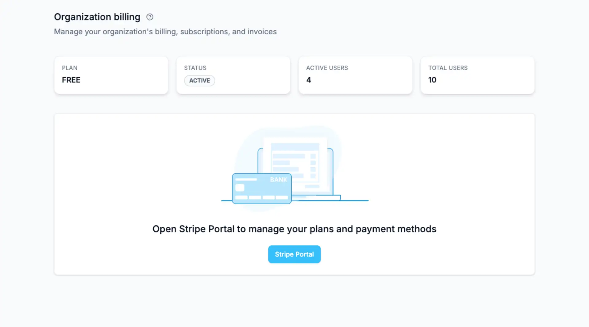Click the bank card illustration
Viewport: 589px width, 327px height.
click(x=261, y=188)
